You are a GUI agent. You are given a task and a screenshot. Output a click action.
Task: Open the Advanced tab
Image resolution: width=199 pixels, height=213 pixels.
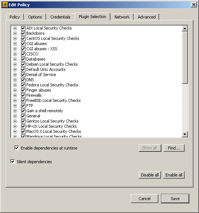pyautogui.click(x=147, y=17)
